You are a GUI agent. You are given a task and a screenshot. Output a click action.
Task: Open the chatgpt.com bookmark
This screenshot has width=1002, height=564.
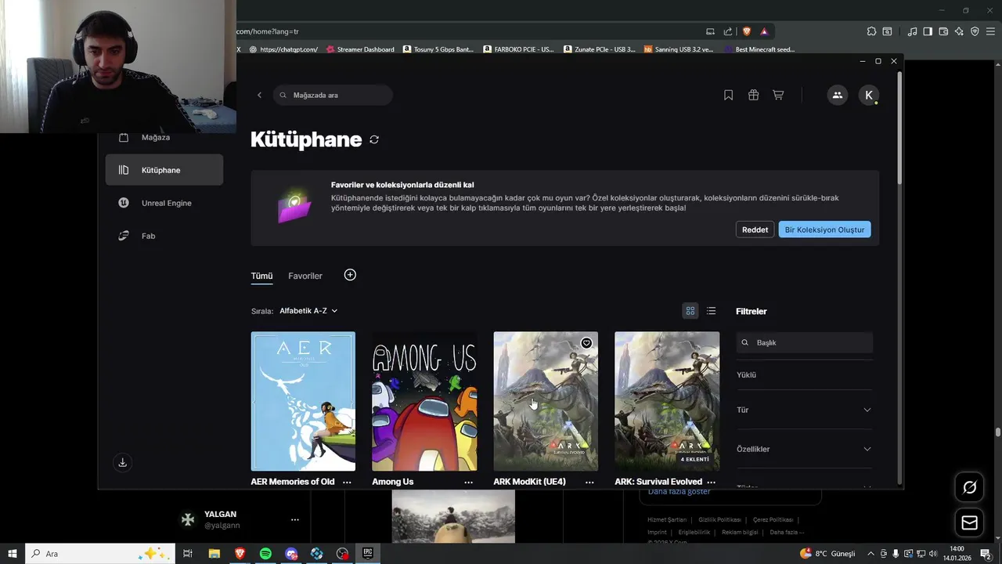(x=283, y=49)
